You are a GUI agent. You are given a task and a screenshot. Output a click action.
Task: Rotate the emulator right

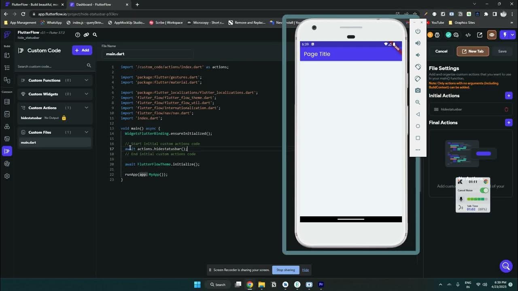[418, 79]
